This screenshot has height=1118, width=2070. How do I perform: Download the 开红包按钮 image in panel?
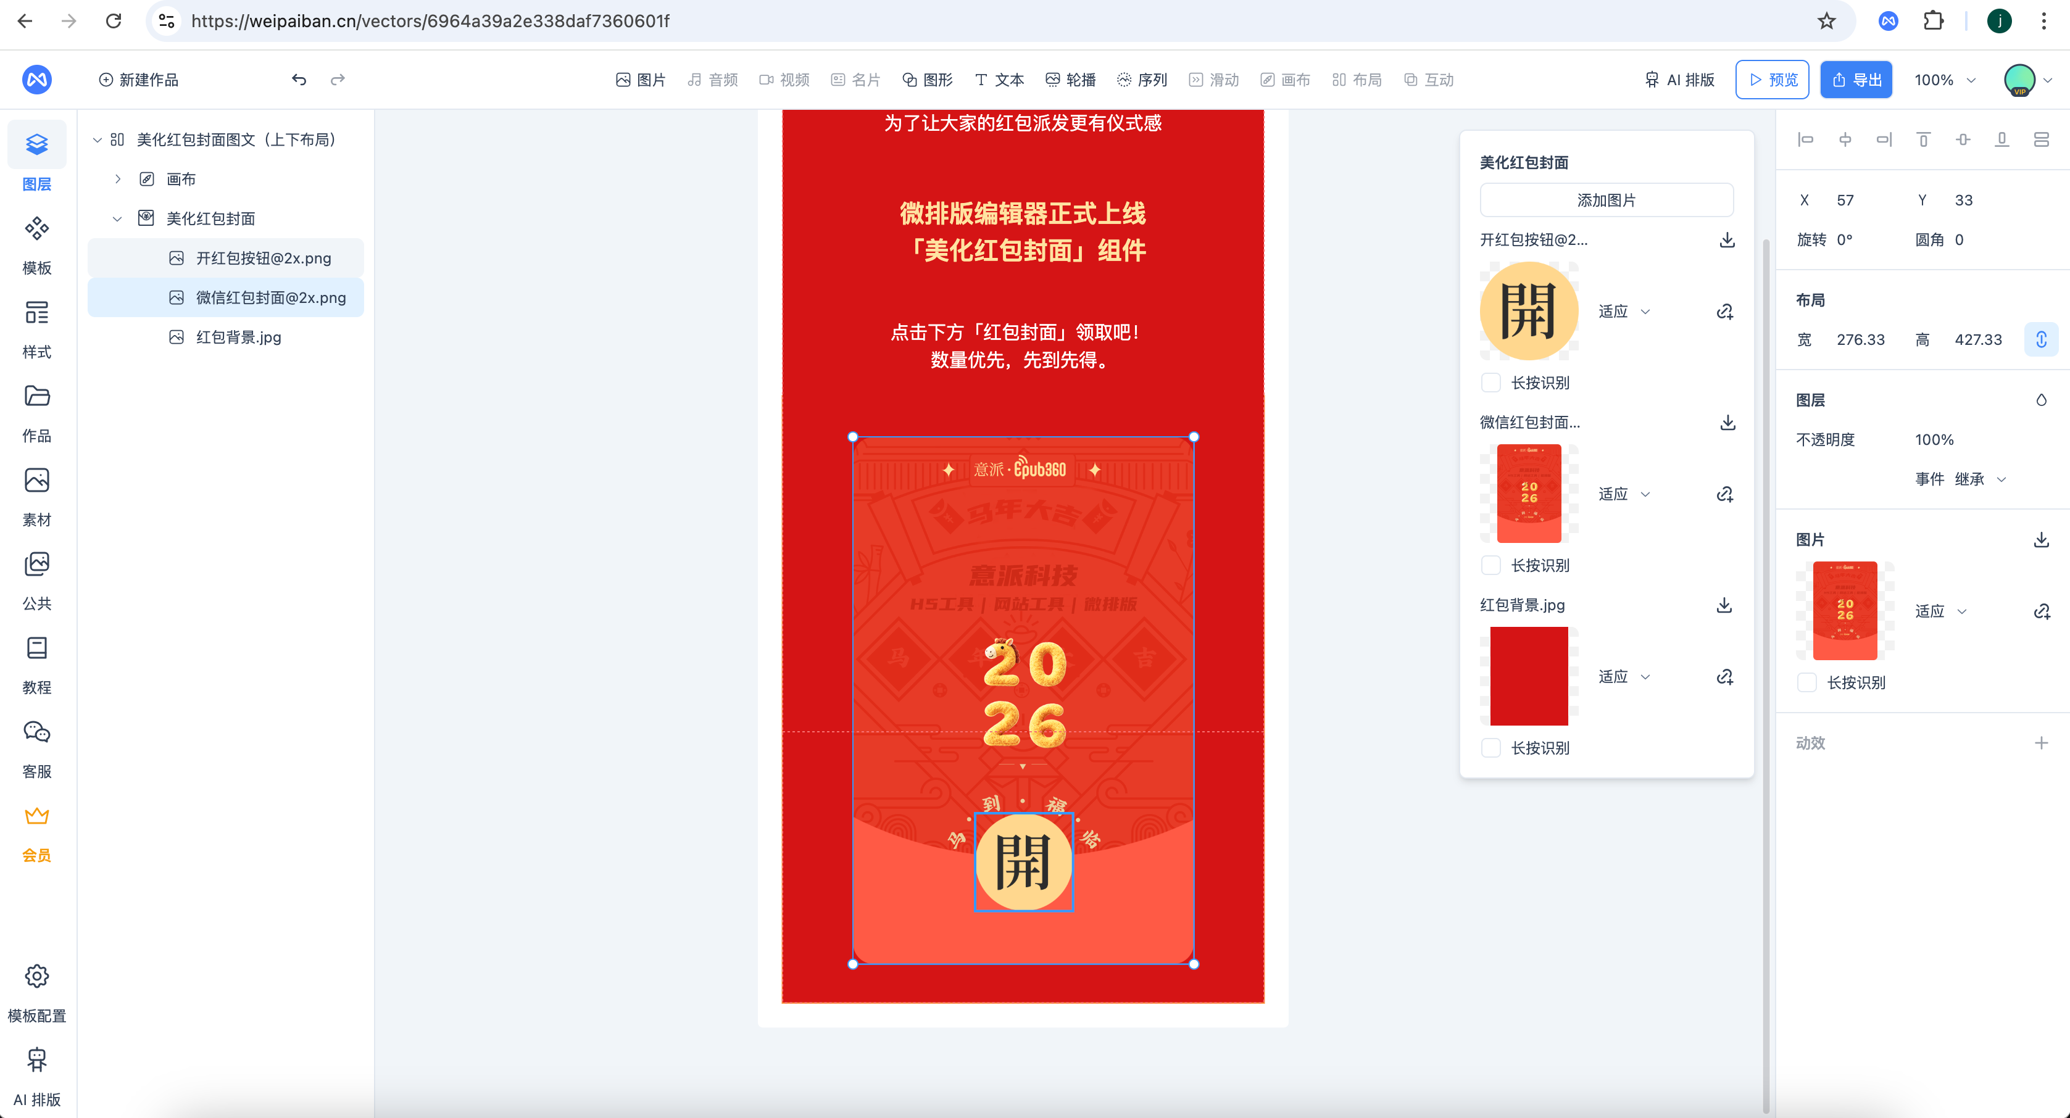1726,240
